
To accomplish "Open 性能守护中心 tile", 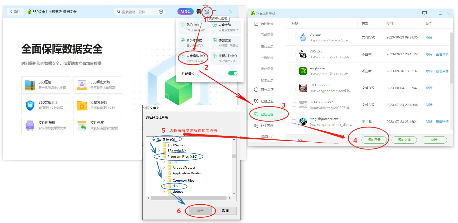I will [226, 58].
